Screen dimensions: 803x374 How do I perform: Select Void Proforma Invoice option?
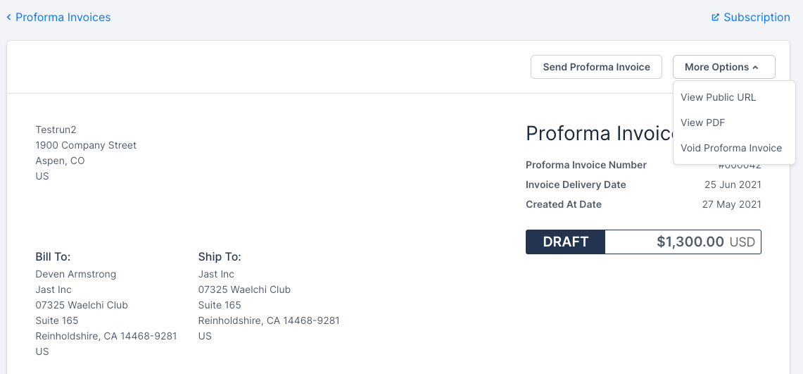(x=731, y=148)
